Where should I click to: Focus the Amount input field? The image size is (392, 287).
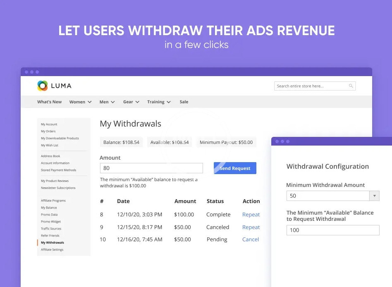point(151,168)
